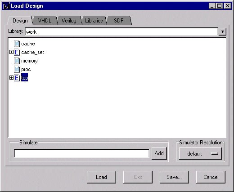The width and height of the screenshot is (234, 192).
Task: Click the Save... button
Action: coord(174,177)
